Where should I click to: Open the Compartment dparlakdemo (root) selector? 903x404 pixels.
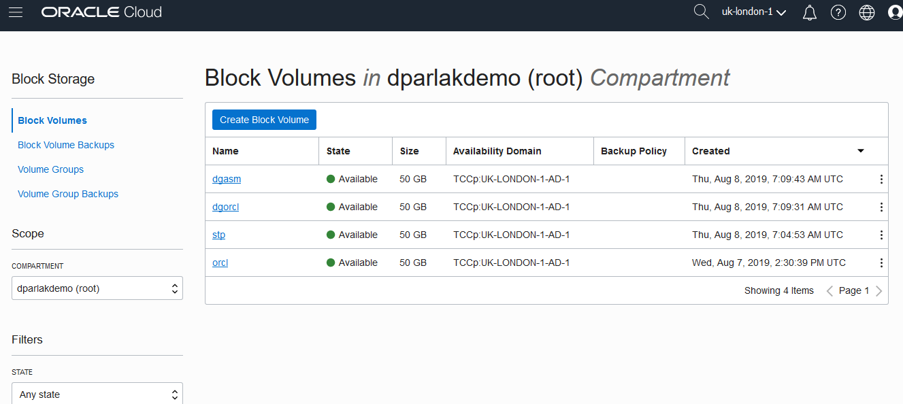(97, 288)
